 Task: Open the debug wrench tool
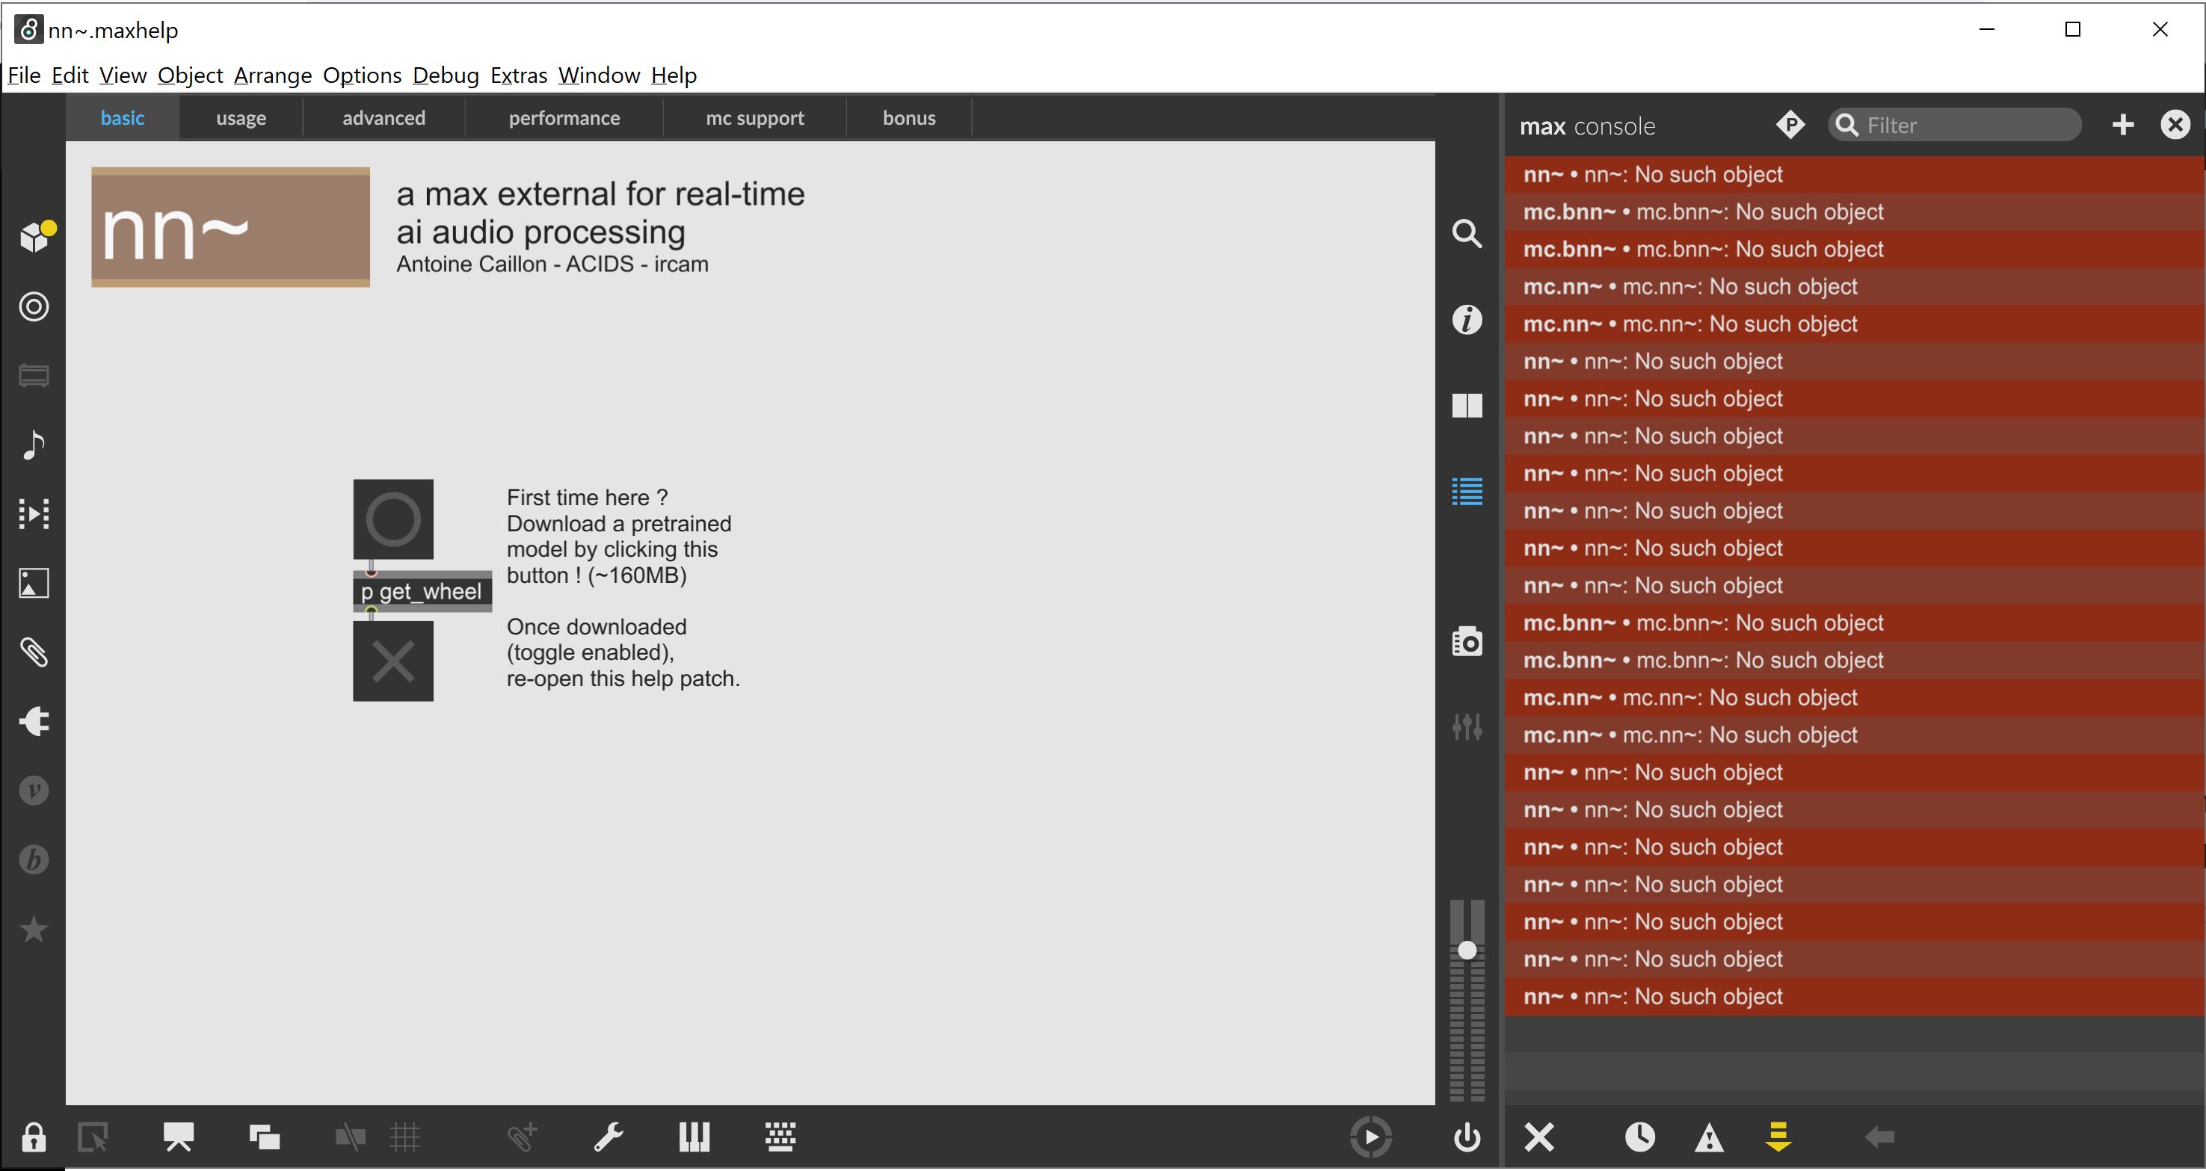pos(609,1137)
